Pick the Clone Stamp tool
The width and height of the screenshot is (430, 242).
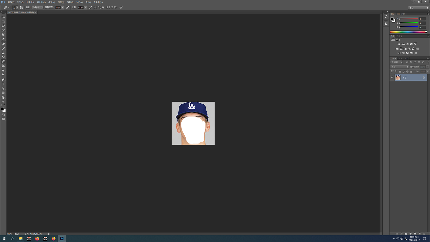[x=3, y=53]
